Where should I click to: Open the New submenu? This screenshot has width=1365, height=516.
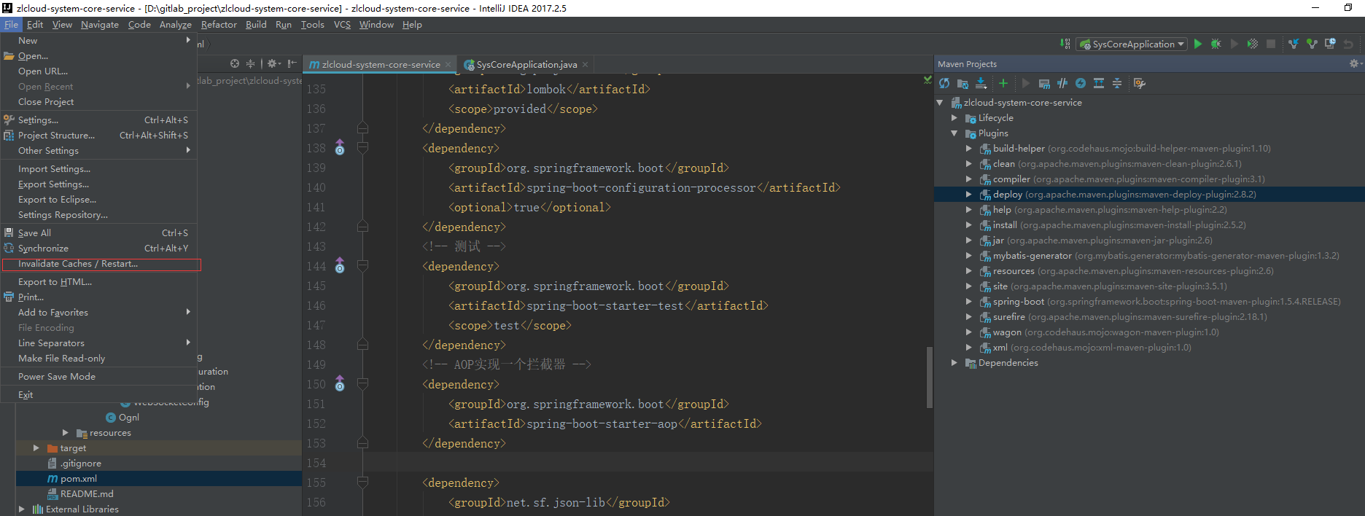point(99,41)
